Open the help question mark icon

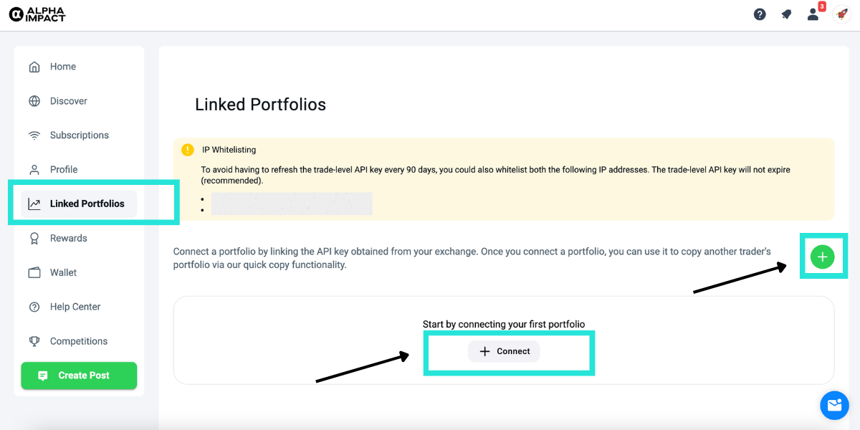click(760, 14)
